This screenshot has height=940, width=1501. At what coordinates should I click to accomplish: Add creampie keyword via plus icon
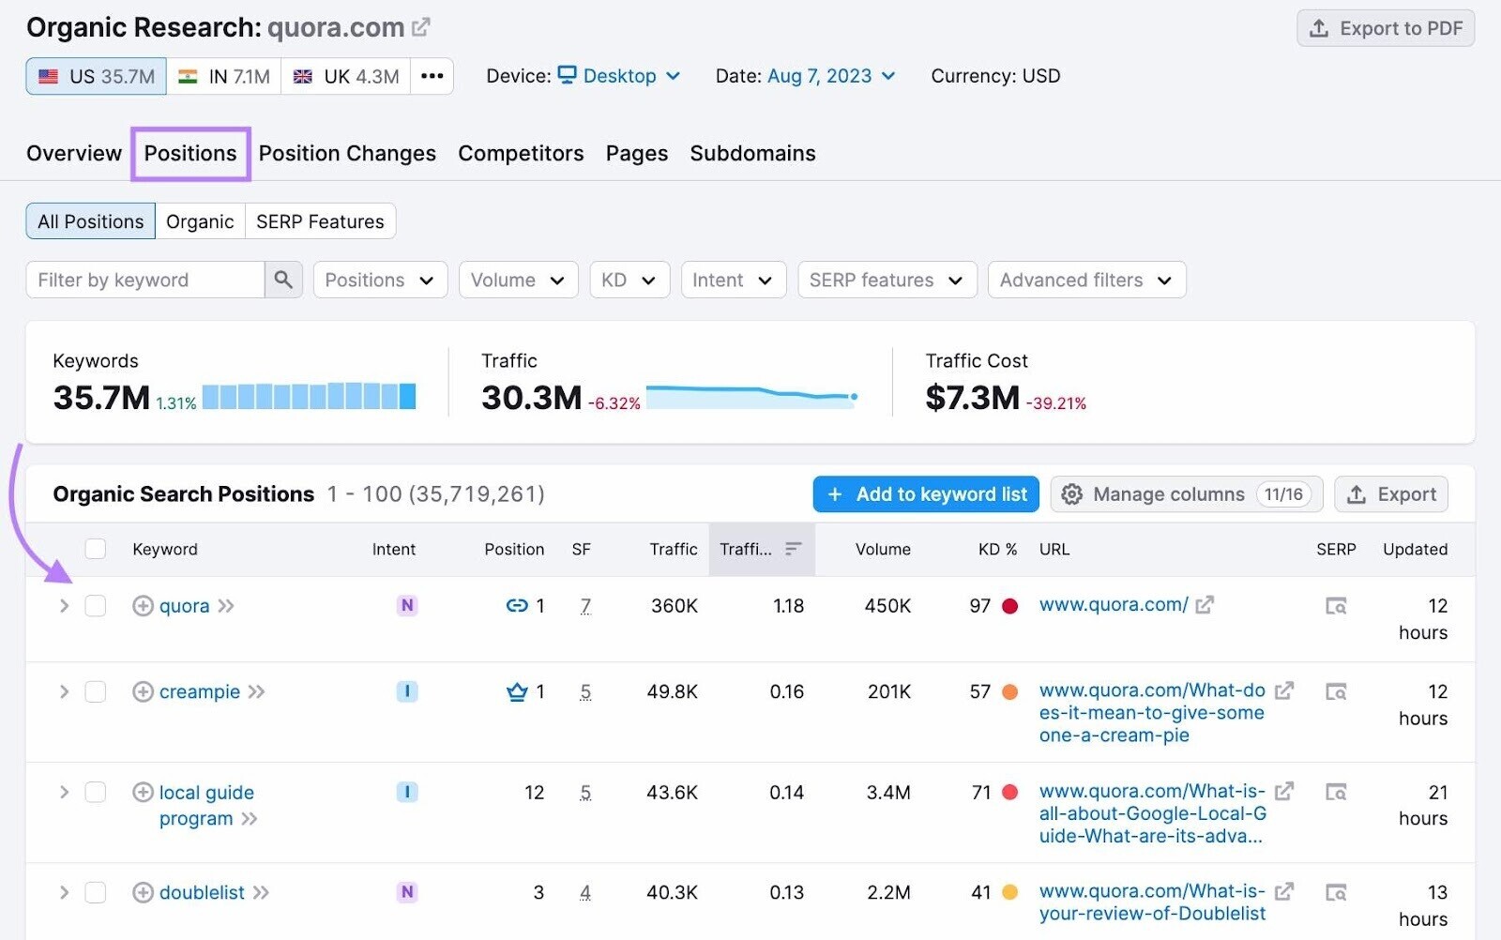point(143,691)
